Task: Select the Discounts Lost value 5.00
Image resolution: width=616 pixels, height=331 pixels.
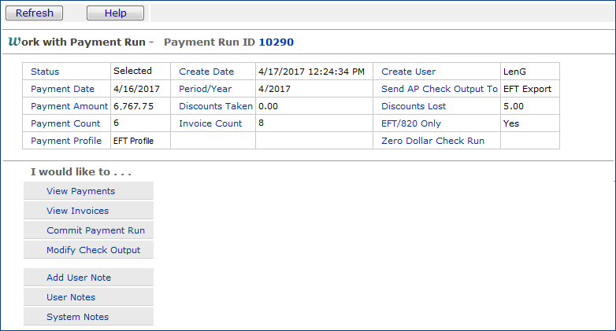Action: pyautogui.click(x=514, y=106)
